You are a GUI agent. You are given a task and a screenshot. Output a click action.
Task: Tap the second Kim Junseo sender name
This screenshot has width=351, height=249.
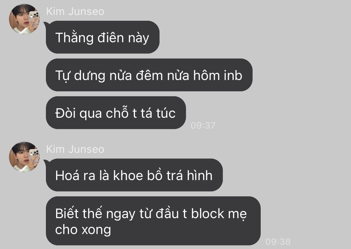(x=75, y=149)
